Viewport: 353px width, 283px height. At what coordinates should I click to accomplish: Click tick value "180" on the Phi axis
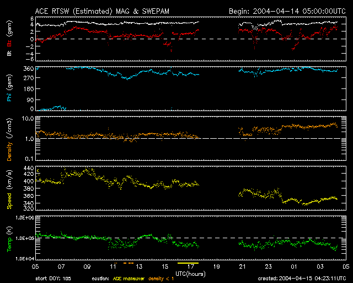pos(29,88)
